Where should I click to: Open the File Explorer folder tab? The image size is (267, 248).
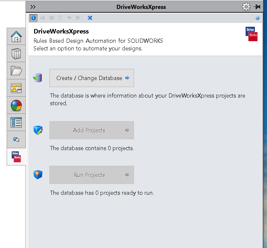point(16,71)
